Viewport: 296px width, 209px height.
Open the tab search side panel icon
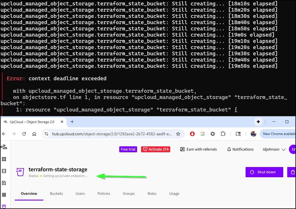coord(238,134)
